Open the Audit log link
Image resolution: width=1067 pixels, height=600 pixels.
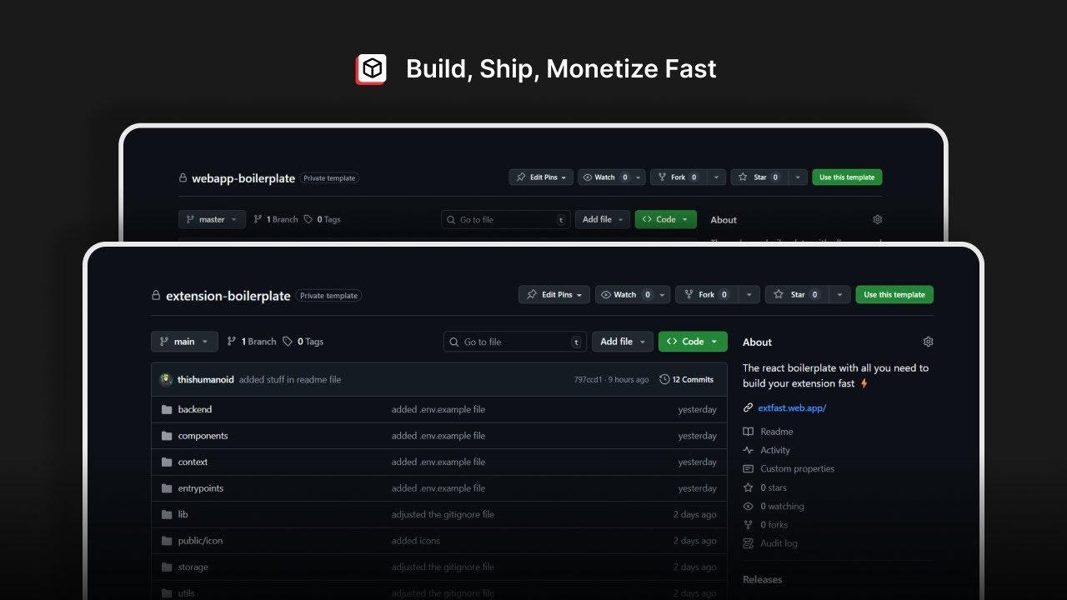(x=779, y=543)
